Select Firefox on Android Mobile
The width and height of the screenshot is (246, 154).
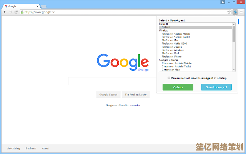pos(196,34)
